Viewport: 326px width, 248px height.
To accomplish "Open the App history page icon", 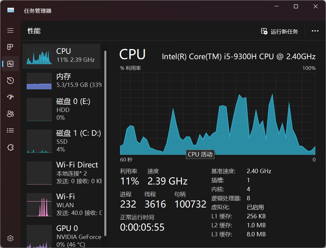I will 10,80.
